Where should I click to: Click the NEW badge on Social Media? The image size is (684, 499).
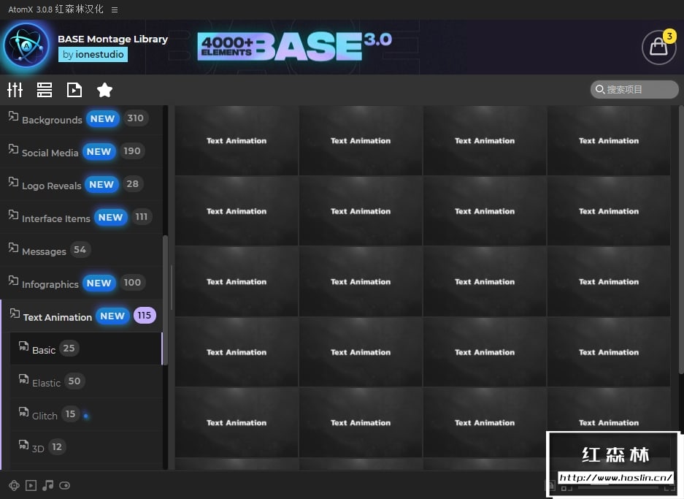point(99,151)
